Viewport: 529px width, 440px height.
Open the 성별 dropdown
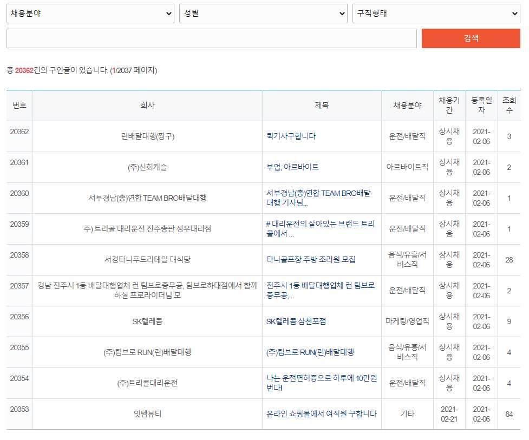tap(263, 14)
